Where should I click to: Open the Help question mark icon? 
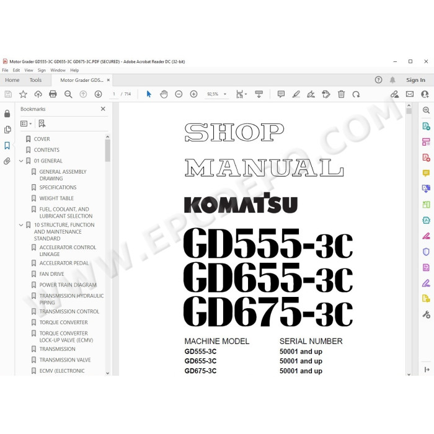tap(378, 80)
